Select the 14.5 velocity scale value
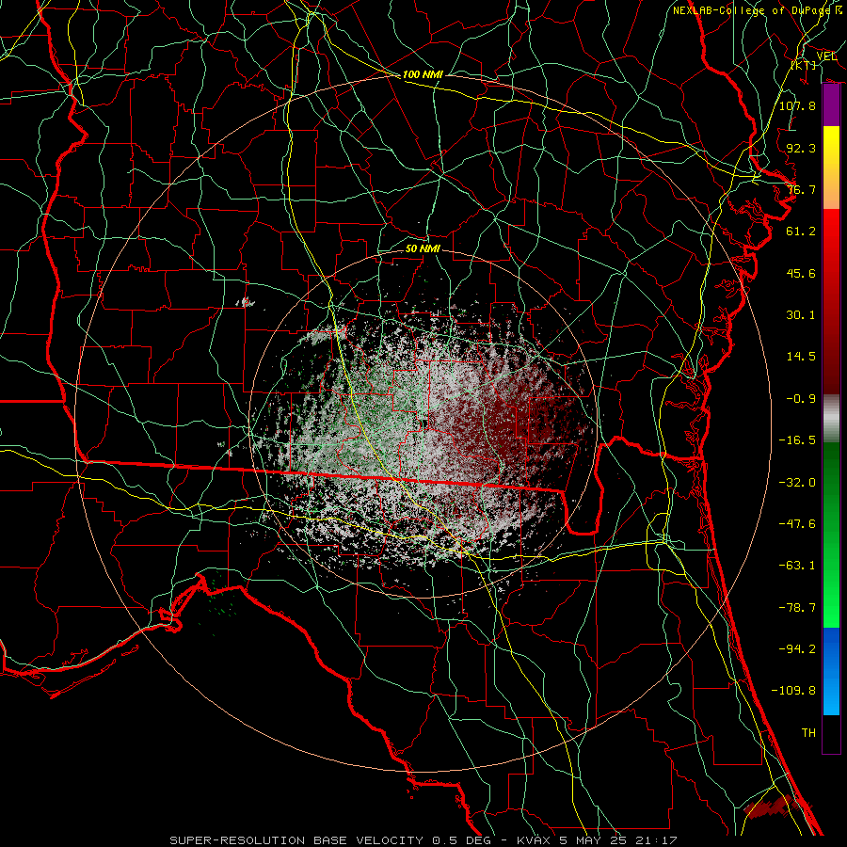The height and width of the screenshot is (847, 847). coord(801,357)
